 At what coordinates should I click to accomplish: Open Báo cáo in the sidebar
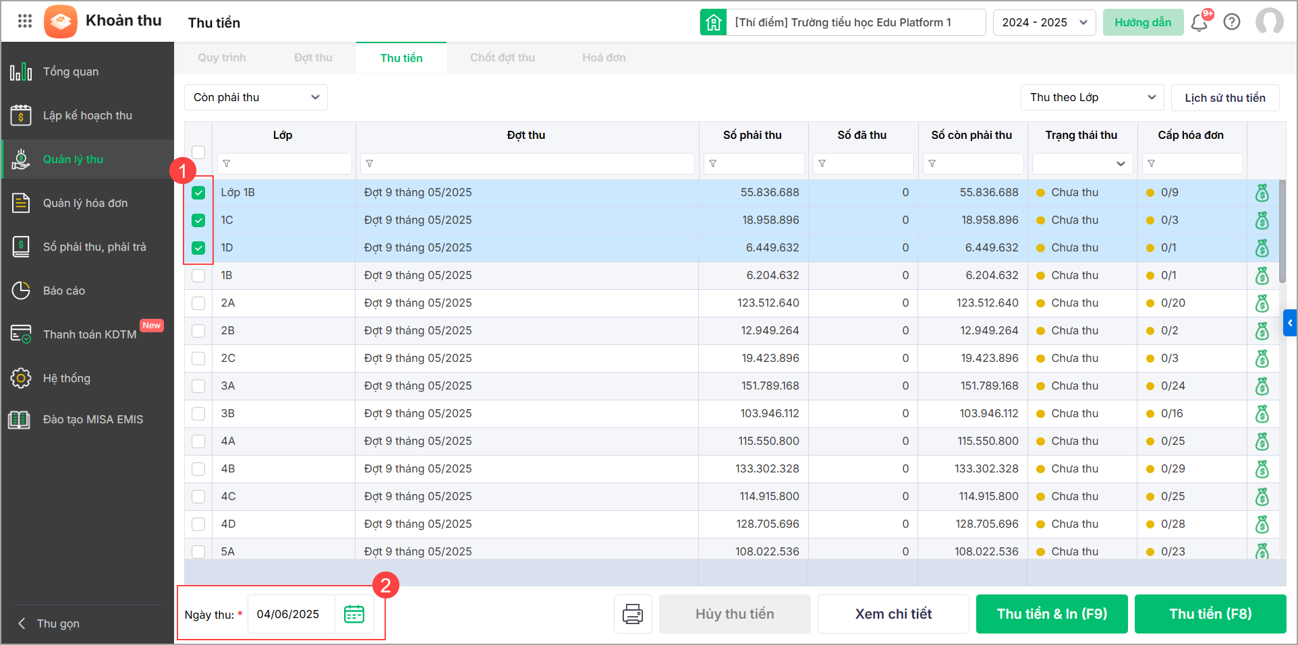(x=64, y=290)
